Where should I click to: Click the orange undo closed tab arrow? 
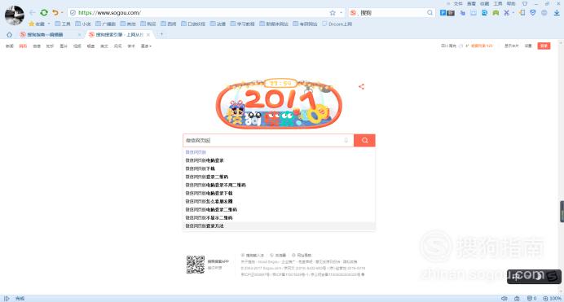(x=55, y=12)
